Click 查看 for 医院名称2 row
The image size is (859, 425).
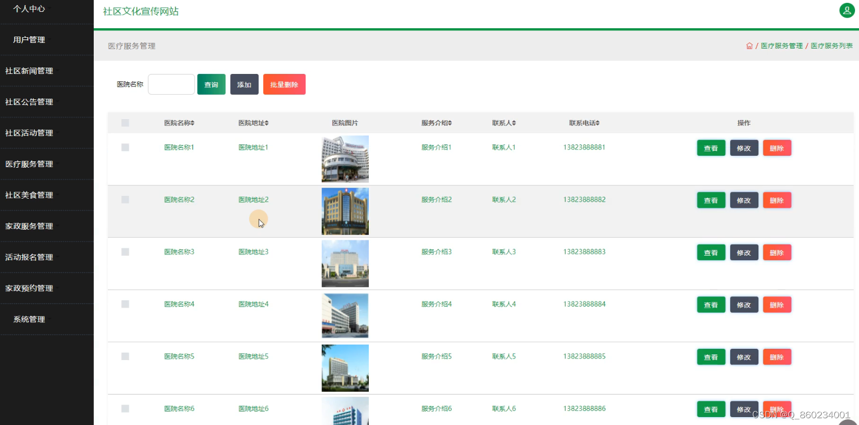click(x=711, y=200)
